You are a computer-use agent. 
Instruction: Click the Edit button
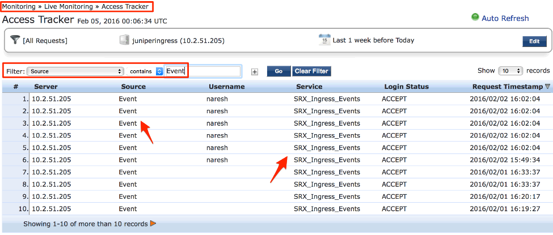(x=534, y=41)
